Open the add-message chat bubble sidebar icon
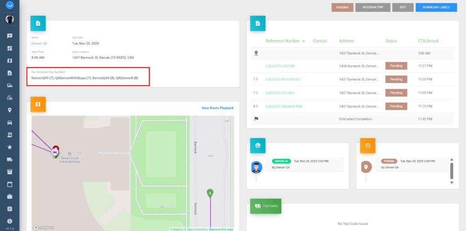466x231 pixels. 10,36
